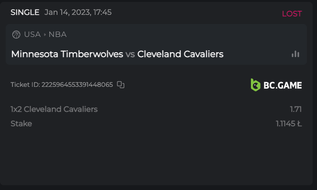Click the 1.1145 stake amount
Image resolution: width=317 pixels, height=190 pixels.
tap(285, 124)
